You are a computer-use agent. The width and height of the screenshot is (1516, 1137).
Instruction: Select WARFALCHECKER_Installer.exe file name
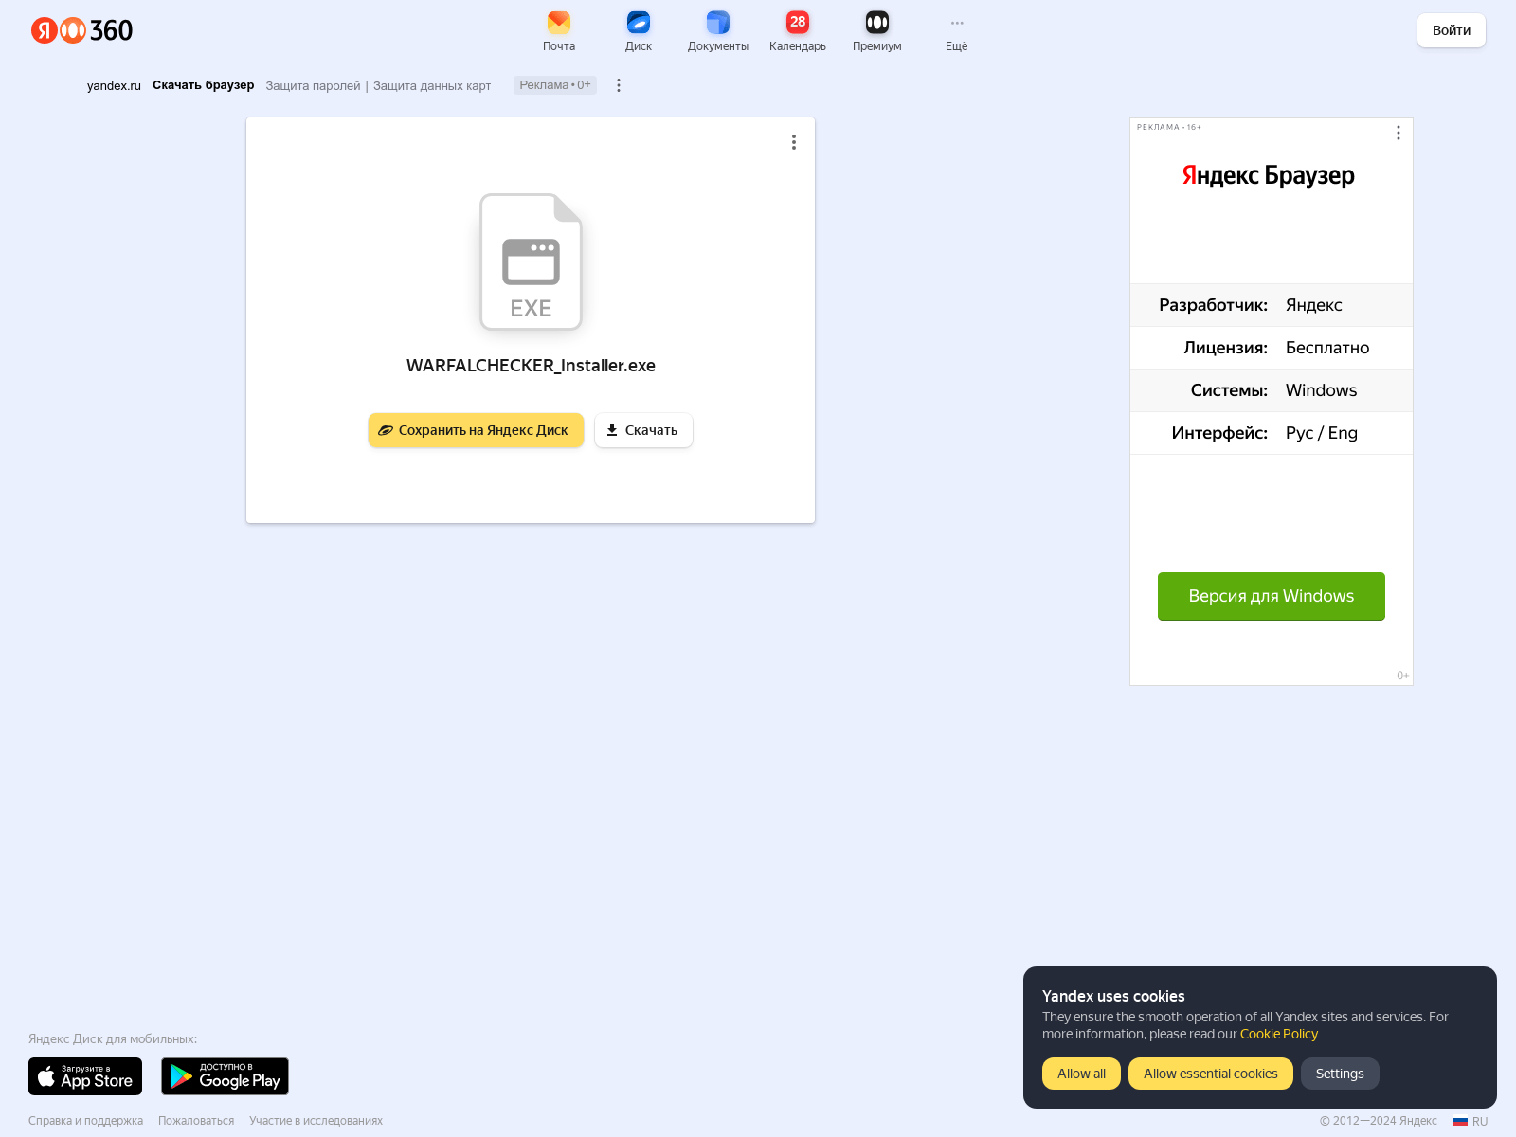(x=531, y=366)
